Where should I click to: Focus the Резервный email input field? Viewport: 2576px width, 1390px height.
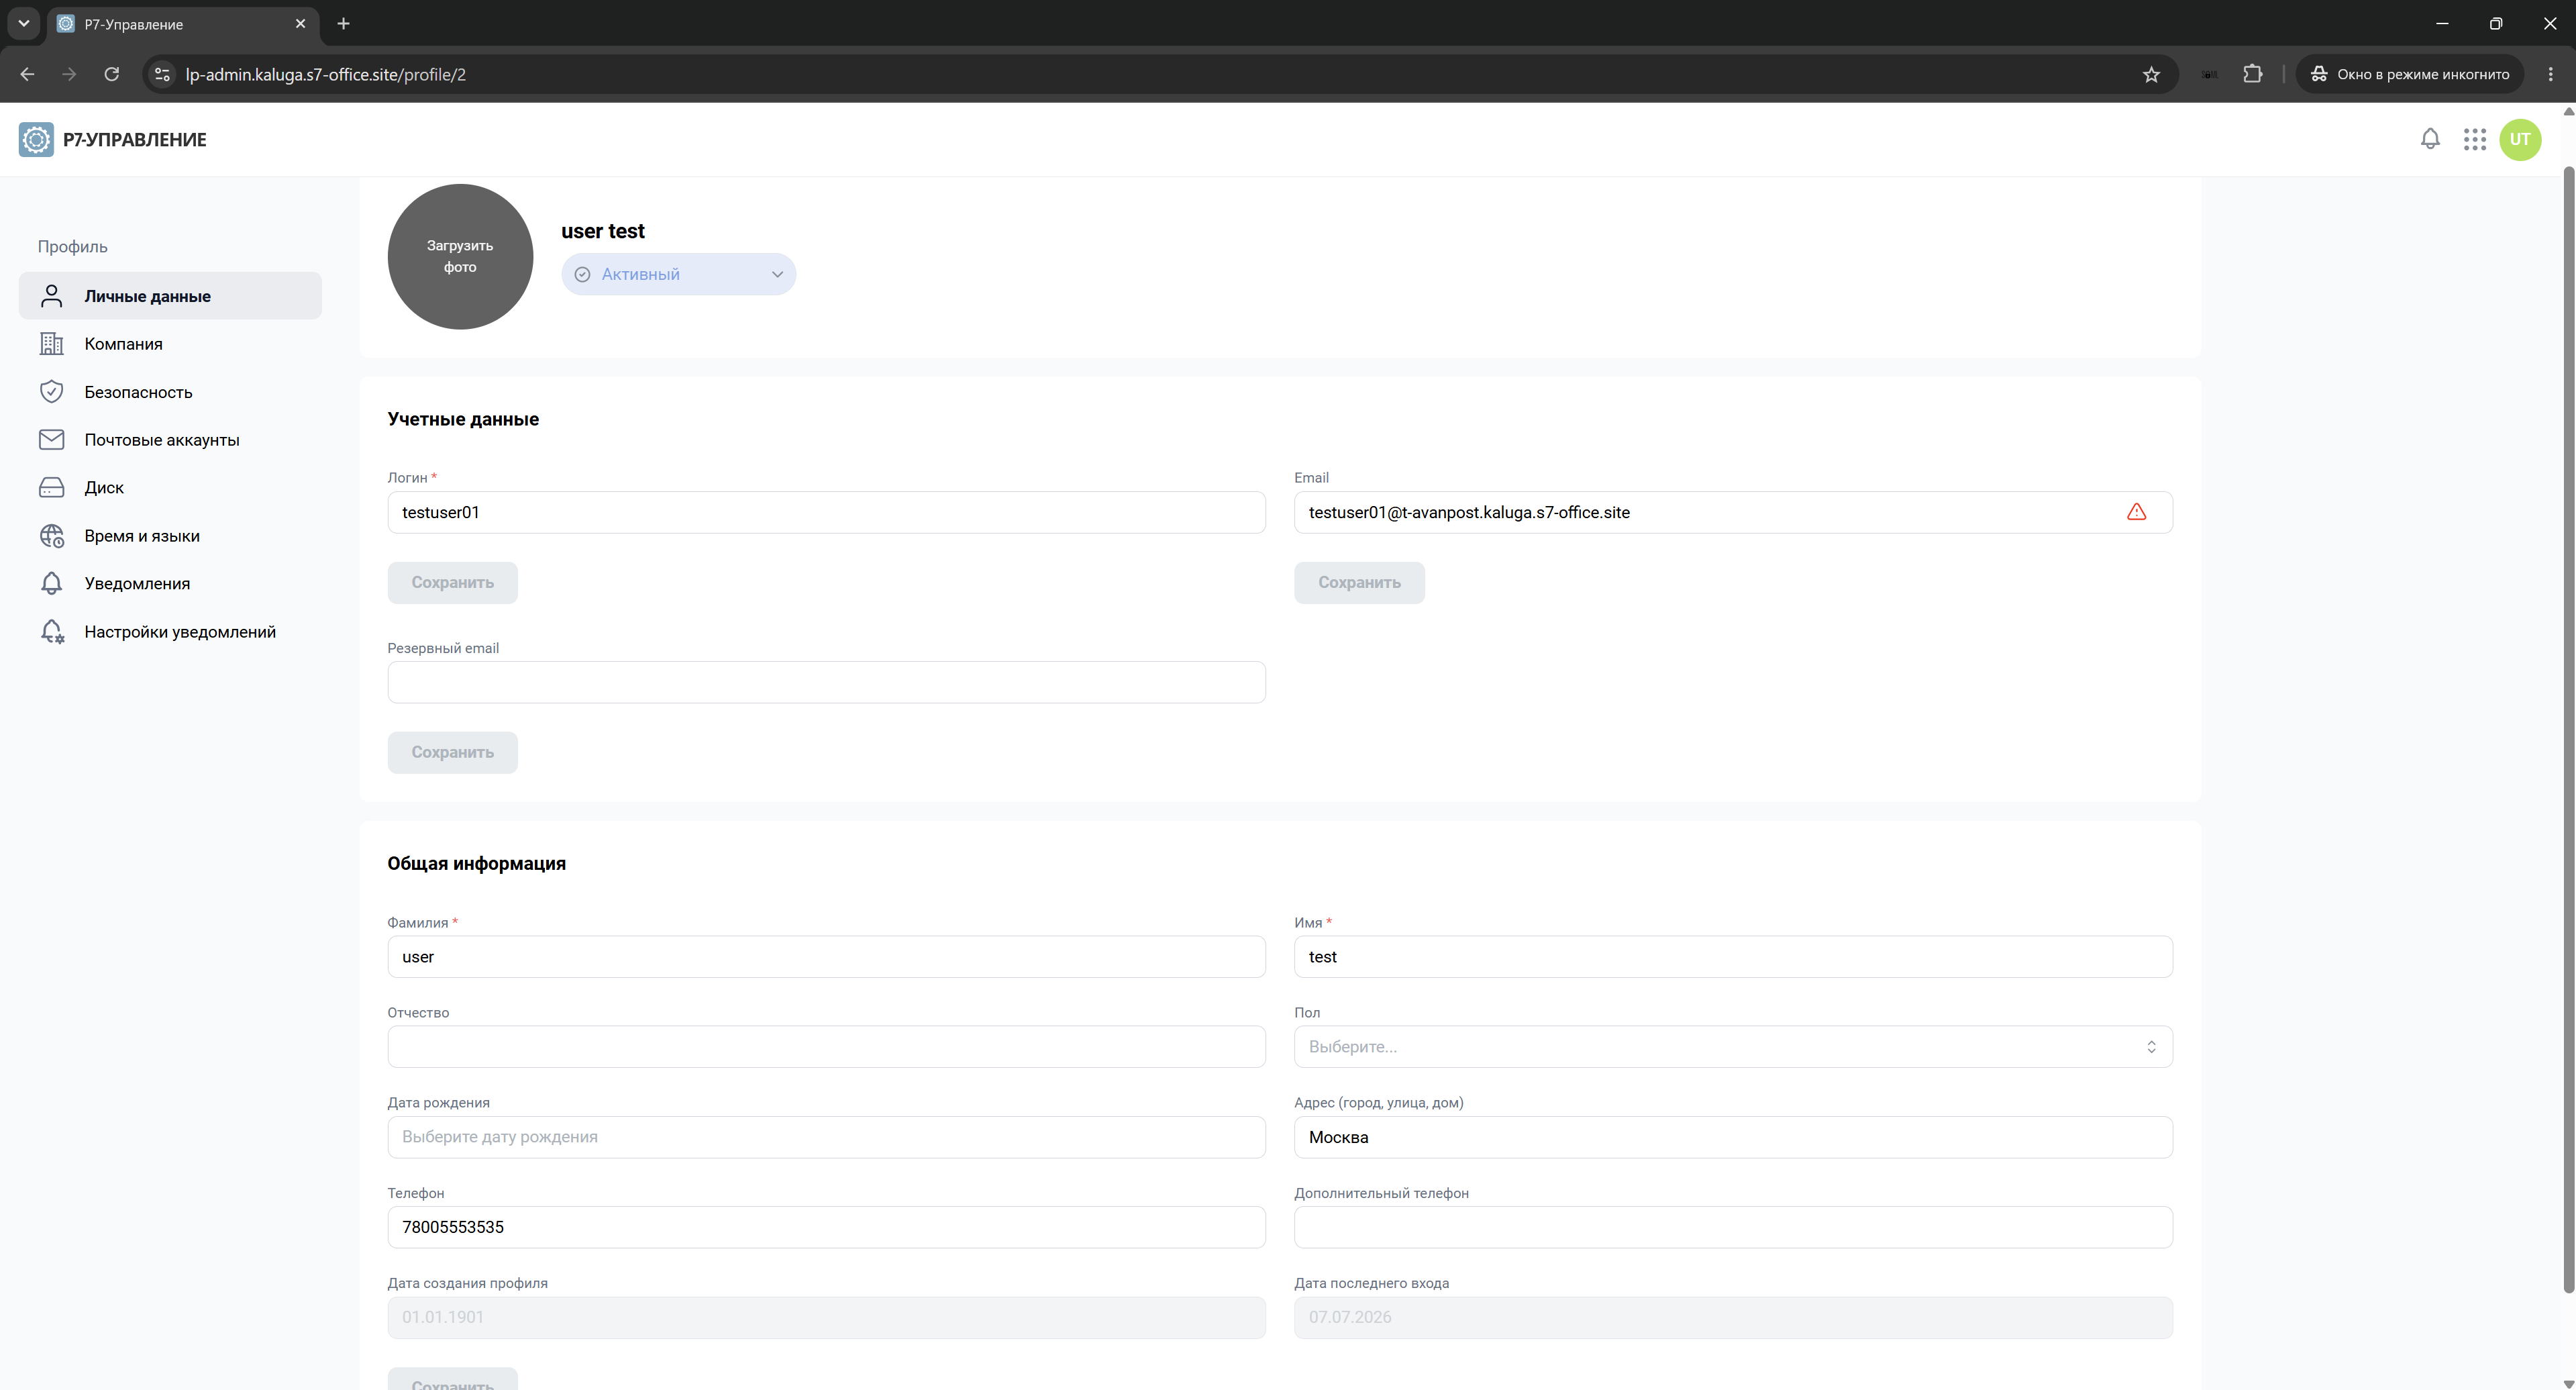(x=826, y=682)
